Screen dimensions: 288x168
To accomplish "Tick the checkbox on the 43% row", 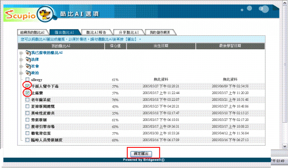I will coord(27,106).
